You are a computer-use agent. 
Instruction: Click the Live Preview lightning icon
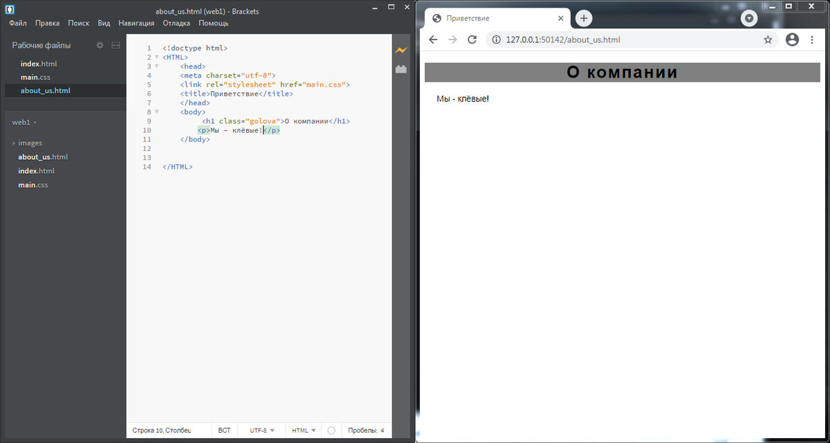click(401, 50)
